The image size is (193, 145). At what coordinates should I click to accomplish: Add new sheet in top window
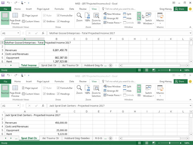(x=110, y=65)
